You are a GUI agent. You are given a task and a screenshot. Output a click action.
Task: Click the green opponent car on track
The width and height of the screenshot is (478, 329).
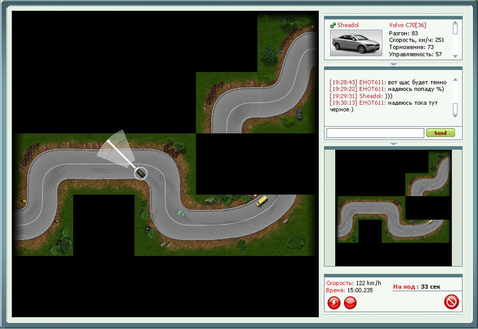click(x=181, y=214)
